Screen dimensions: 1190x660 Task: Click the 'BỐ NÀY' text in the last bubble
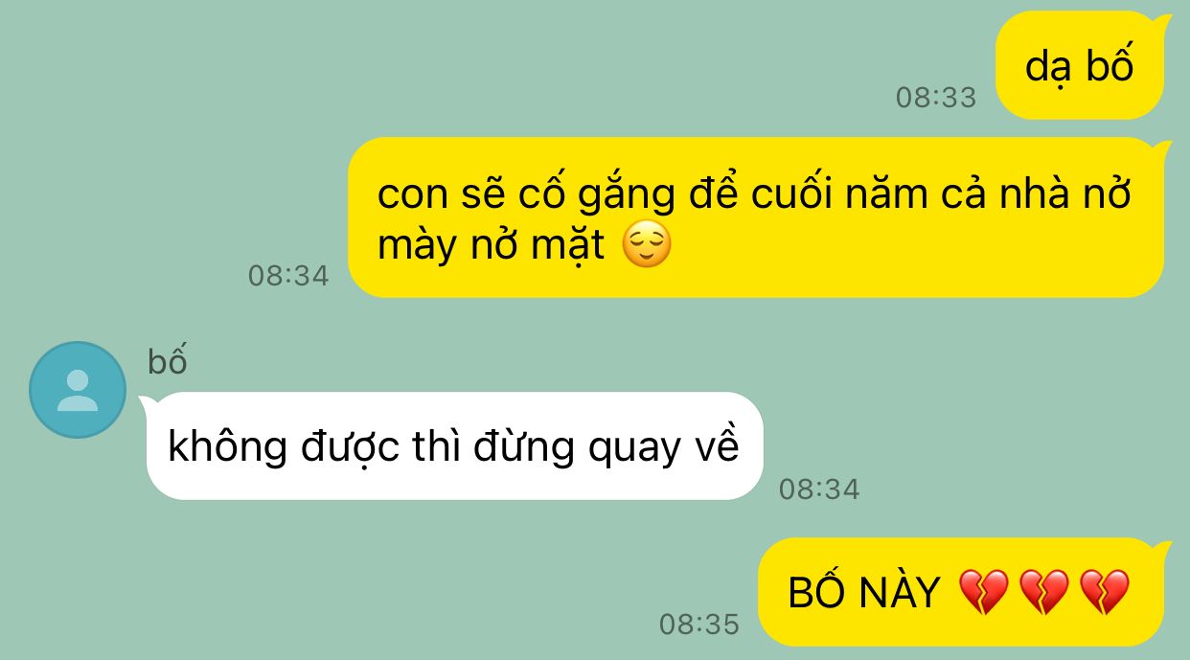863,593
